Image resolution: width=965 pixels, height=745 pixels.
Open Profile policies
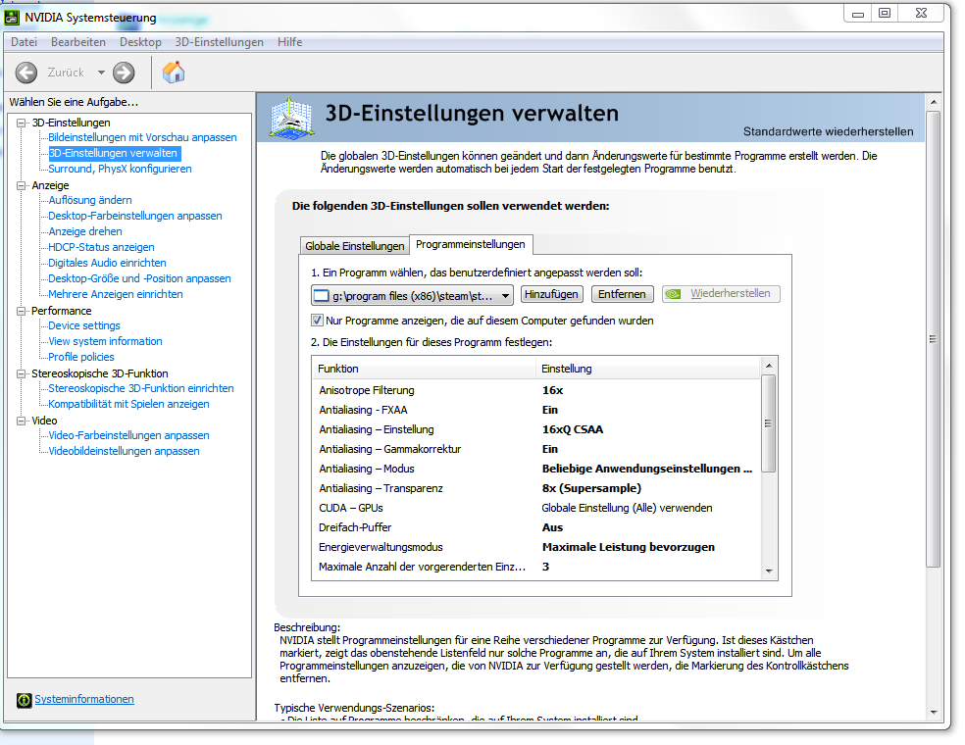pos(81,357)
